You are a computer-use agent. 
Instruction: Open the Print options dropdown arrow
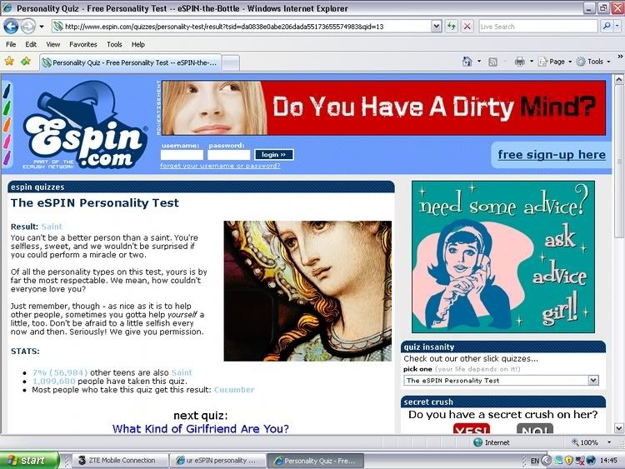pos(532,62)
